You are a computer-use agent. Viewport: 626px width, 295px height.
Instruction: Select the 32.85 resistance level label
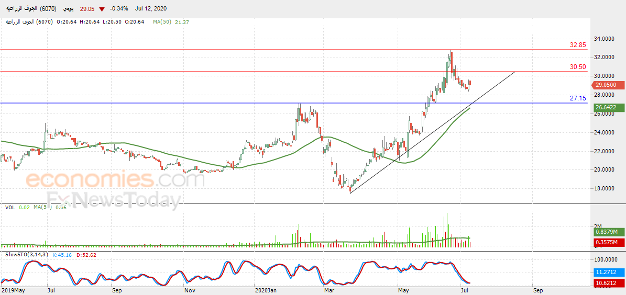(578, 45)
